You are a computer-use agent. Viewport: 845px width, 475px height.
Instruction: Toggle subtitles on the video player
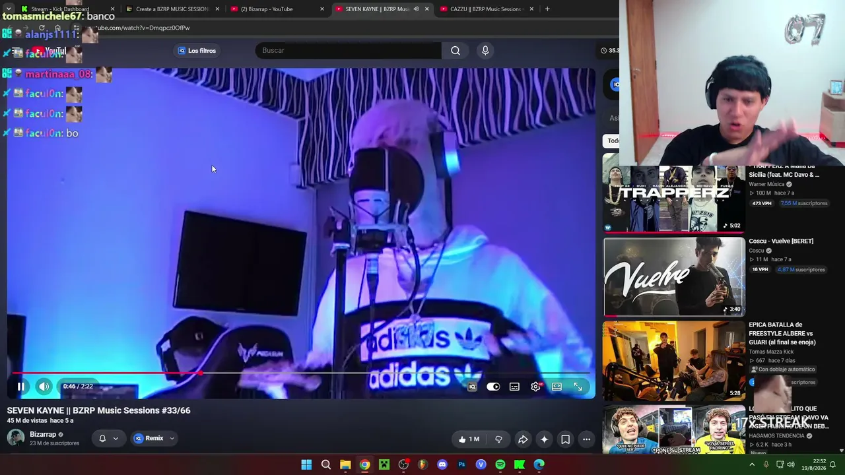point(514,387)
